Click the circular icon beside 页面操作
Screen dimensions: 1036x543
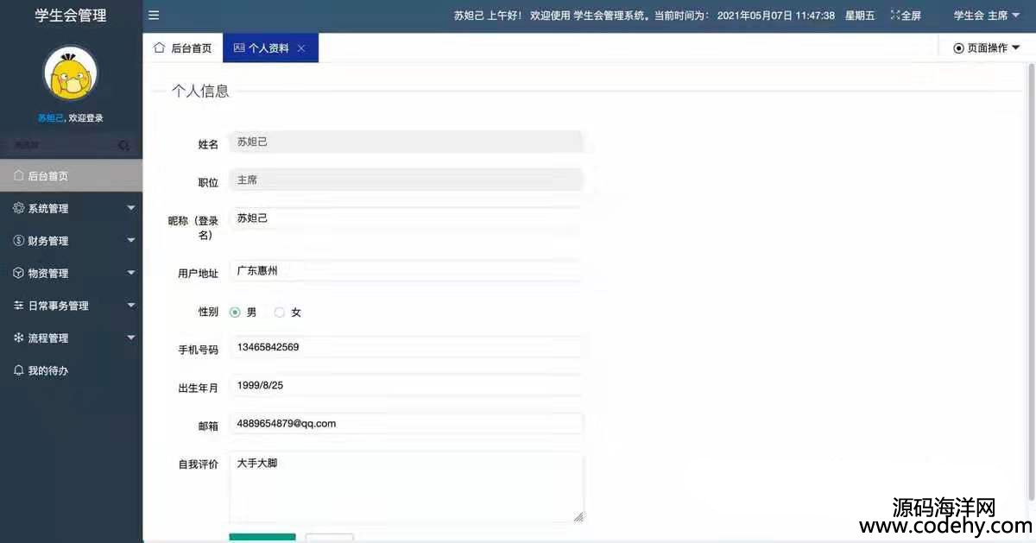(958, 48)
